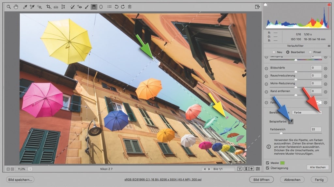Viewport: 334px width, 187px height.
Task: Pick the Beispielfarbe eyedropper
Action: pos(291,121)
